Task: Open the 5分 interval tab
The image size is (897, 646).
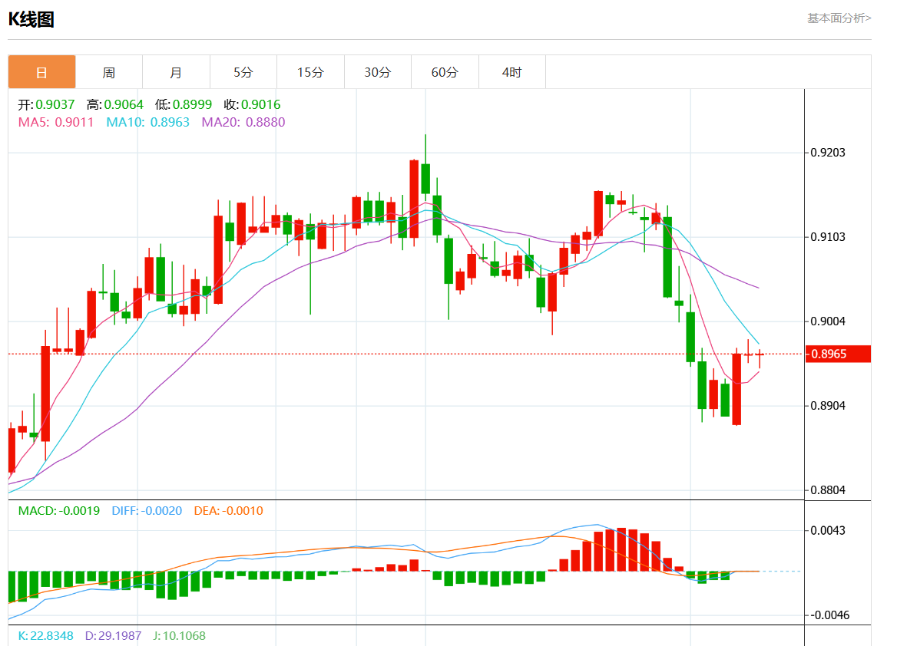Action: 243,72
